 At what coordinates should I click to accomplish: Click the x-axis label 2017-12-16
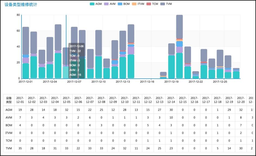coord(147,82)
